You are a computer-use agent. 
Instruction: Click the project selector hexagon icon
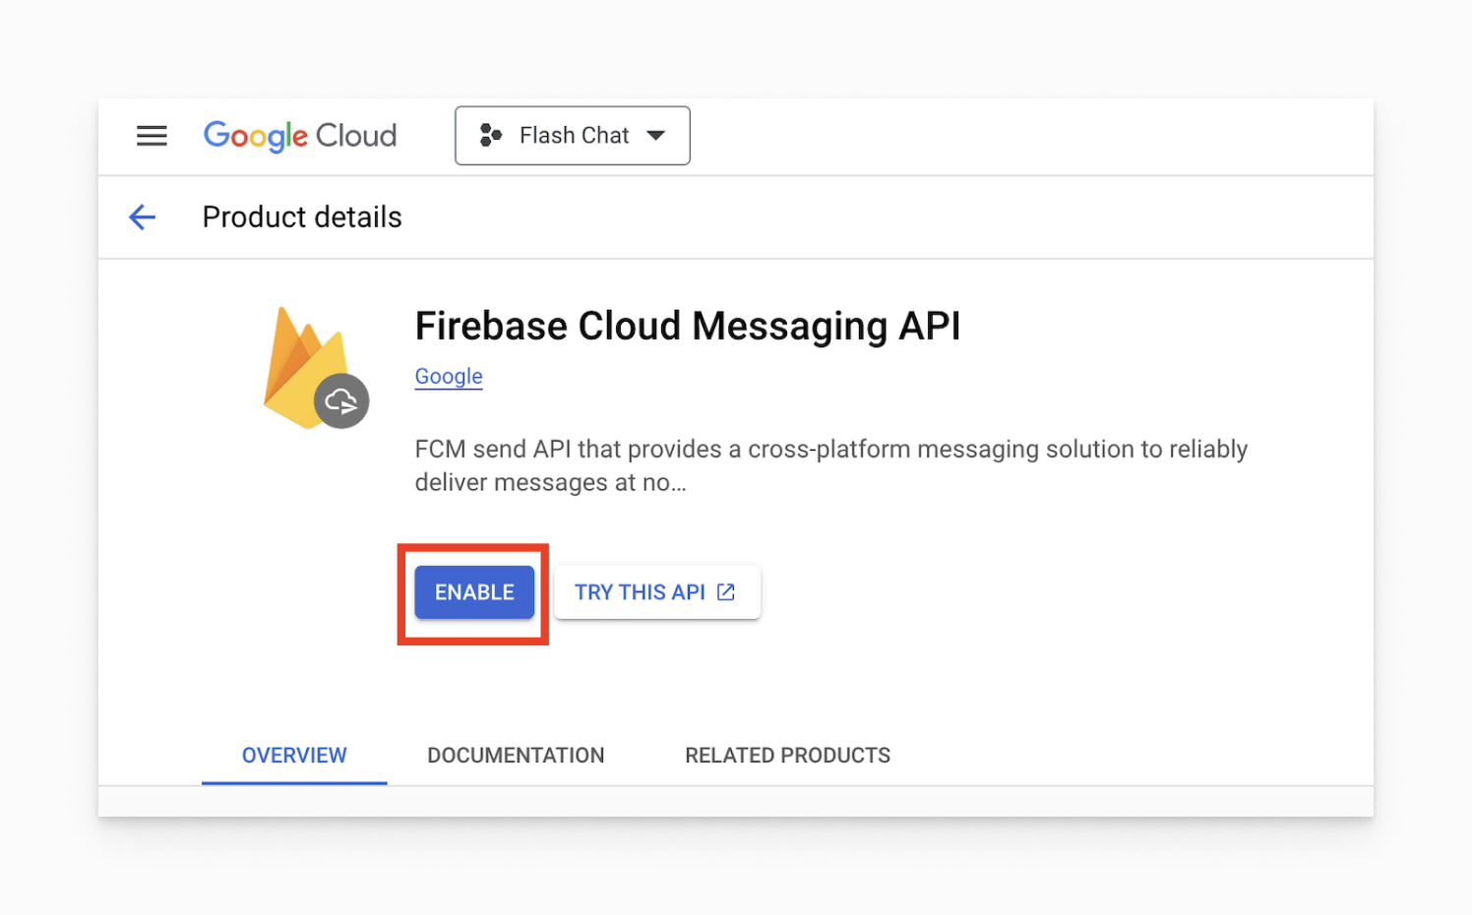[x=489, y=135]
